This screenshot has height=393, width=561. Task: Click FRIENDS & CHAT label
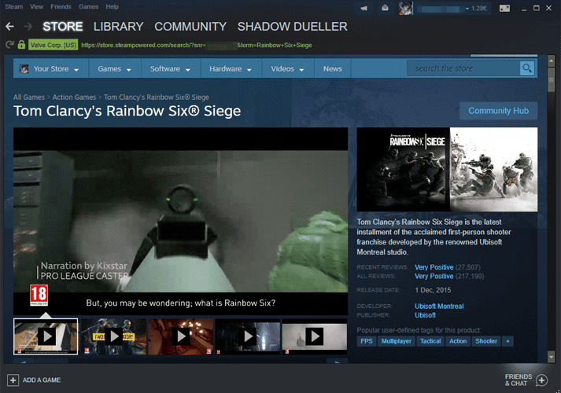(x=518, y=380)
